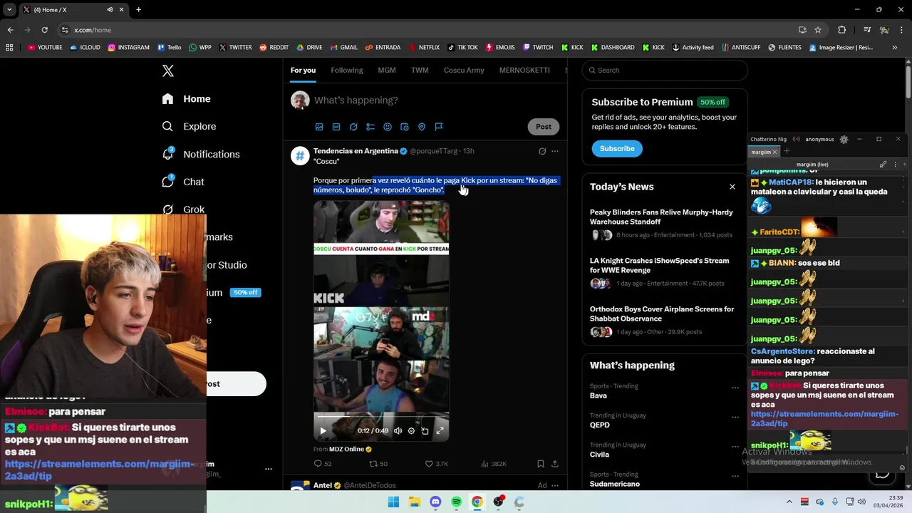
Task: Click the Grok icon on Tendencias tweet
Action: [542, 151]
